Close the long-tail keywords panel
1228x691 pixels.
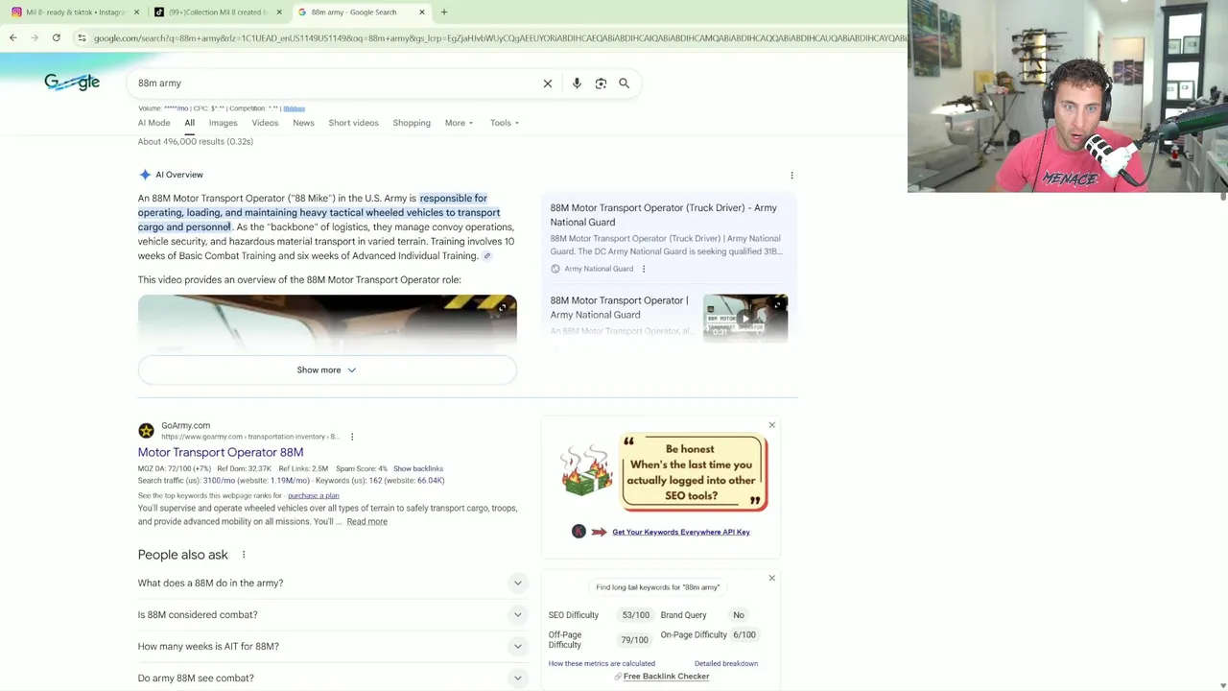[771, 578]
